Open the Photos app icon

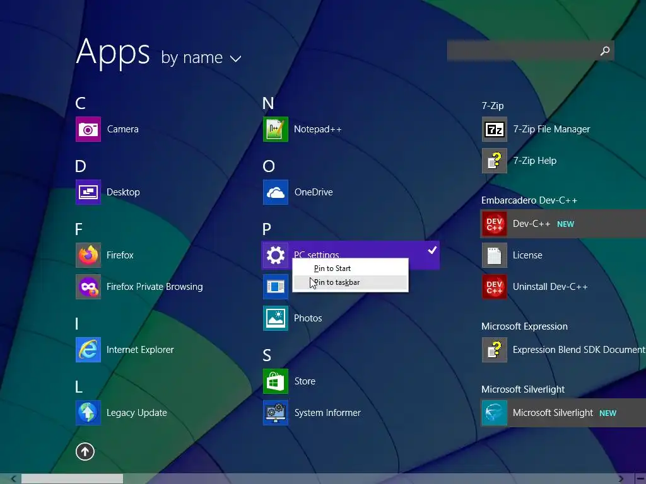(x=276, y=318)
